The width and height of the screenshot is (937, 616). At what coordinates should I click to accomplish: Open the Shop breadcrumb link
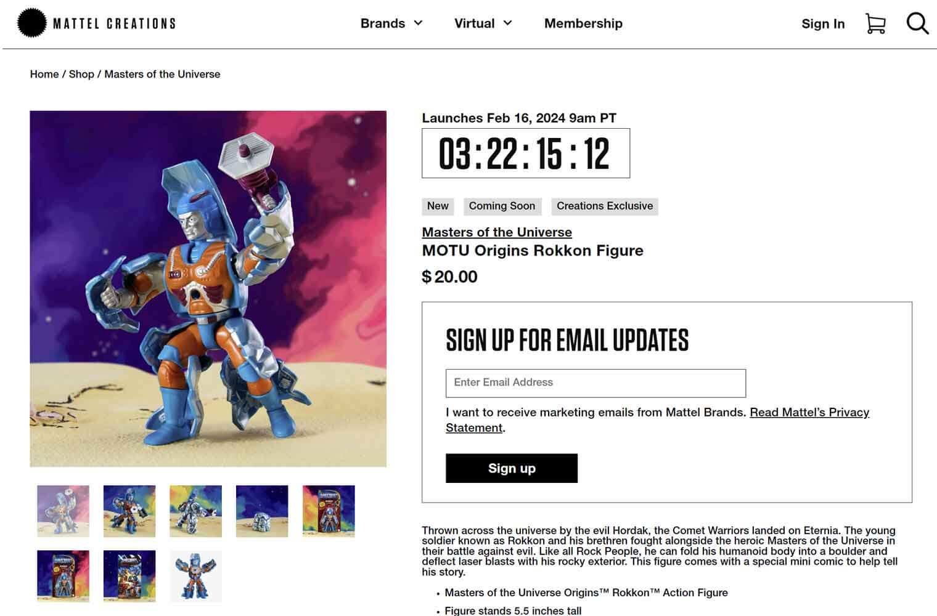pyautogui.click(x=81, y=74)
